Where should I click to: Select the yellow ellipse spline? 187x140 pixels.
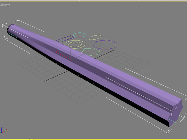[x=95, y=37]
